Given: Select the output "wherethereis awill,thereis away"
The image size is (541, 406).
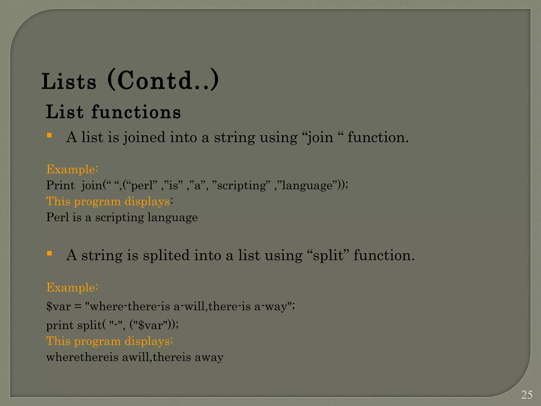Looking at the screenshot, I should coord(135,357).
